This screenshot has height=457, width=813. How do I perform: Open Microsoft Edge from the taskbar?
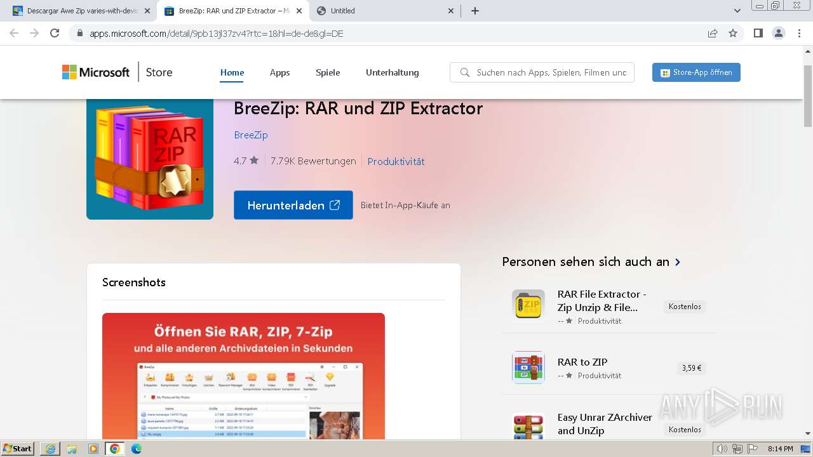(137, 449)
